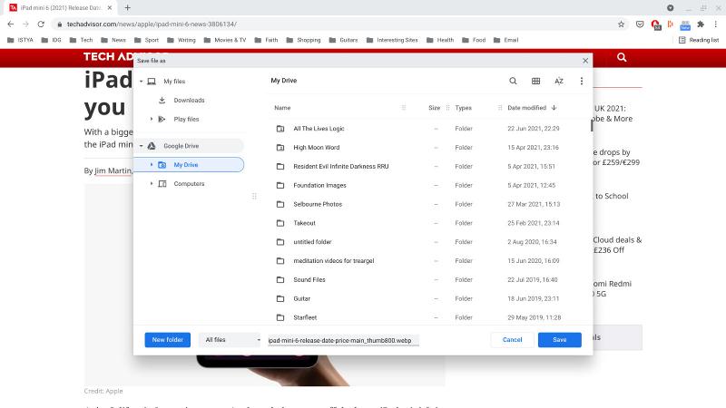Open the Movies & TV bookmarks folder
Screen dimensions: 726x408
tap(225, 40)
